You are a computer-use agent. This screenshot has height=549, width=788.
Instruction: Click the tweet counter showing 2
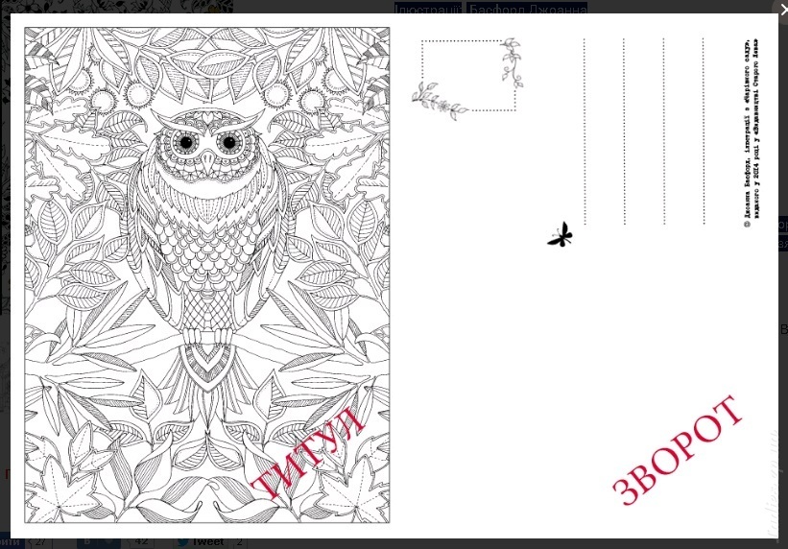240,543
